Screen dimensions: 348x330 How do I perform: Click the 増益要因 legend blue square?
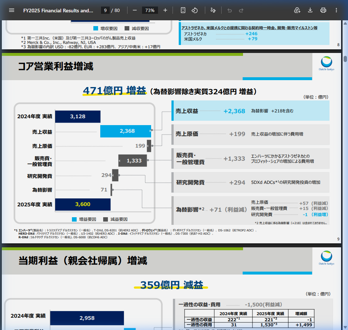pyautogui.click(x=74, y=219)
